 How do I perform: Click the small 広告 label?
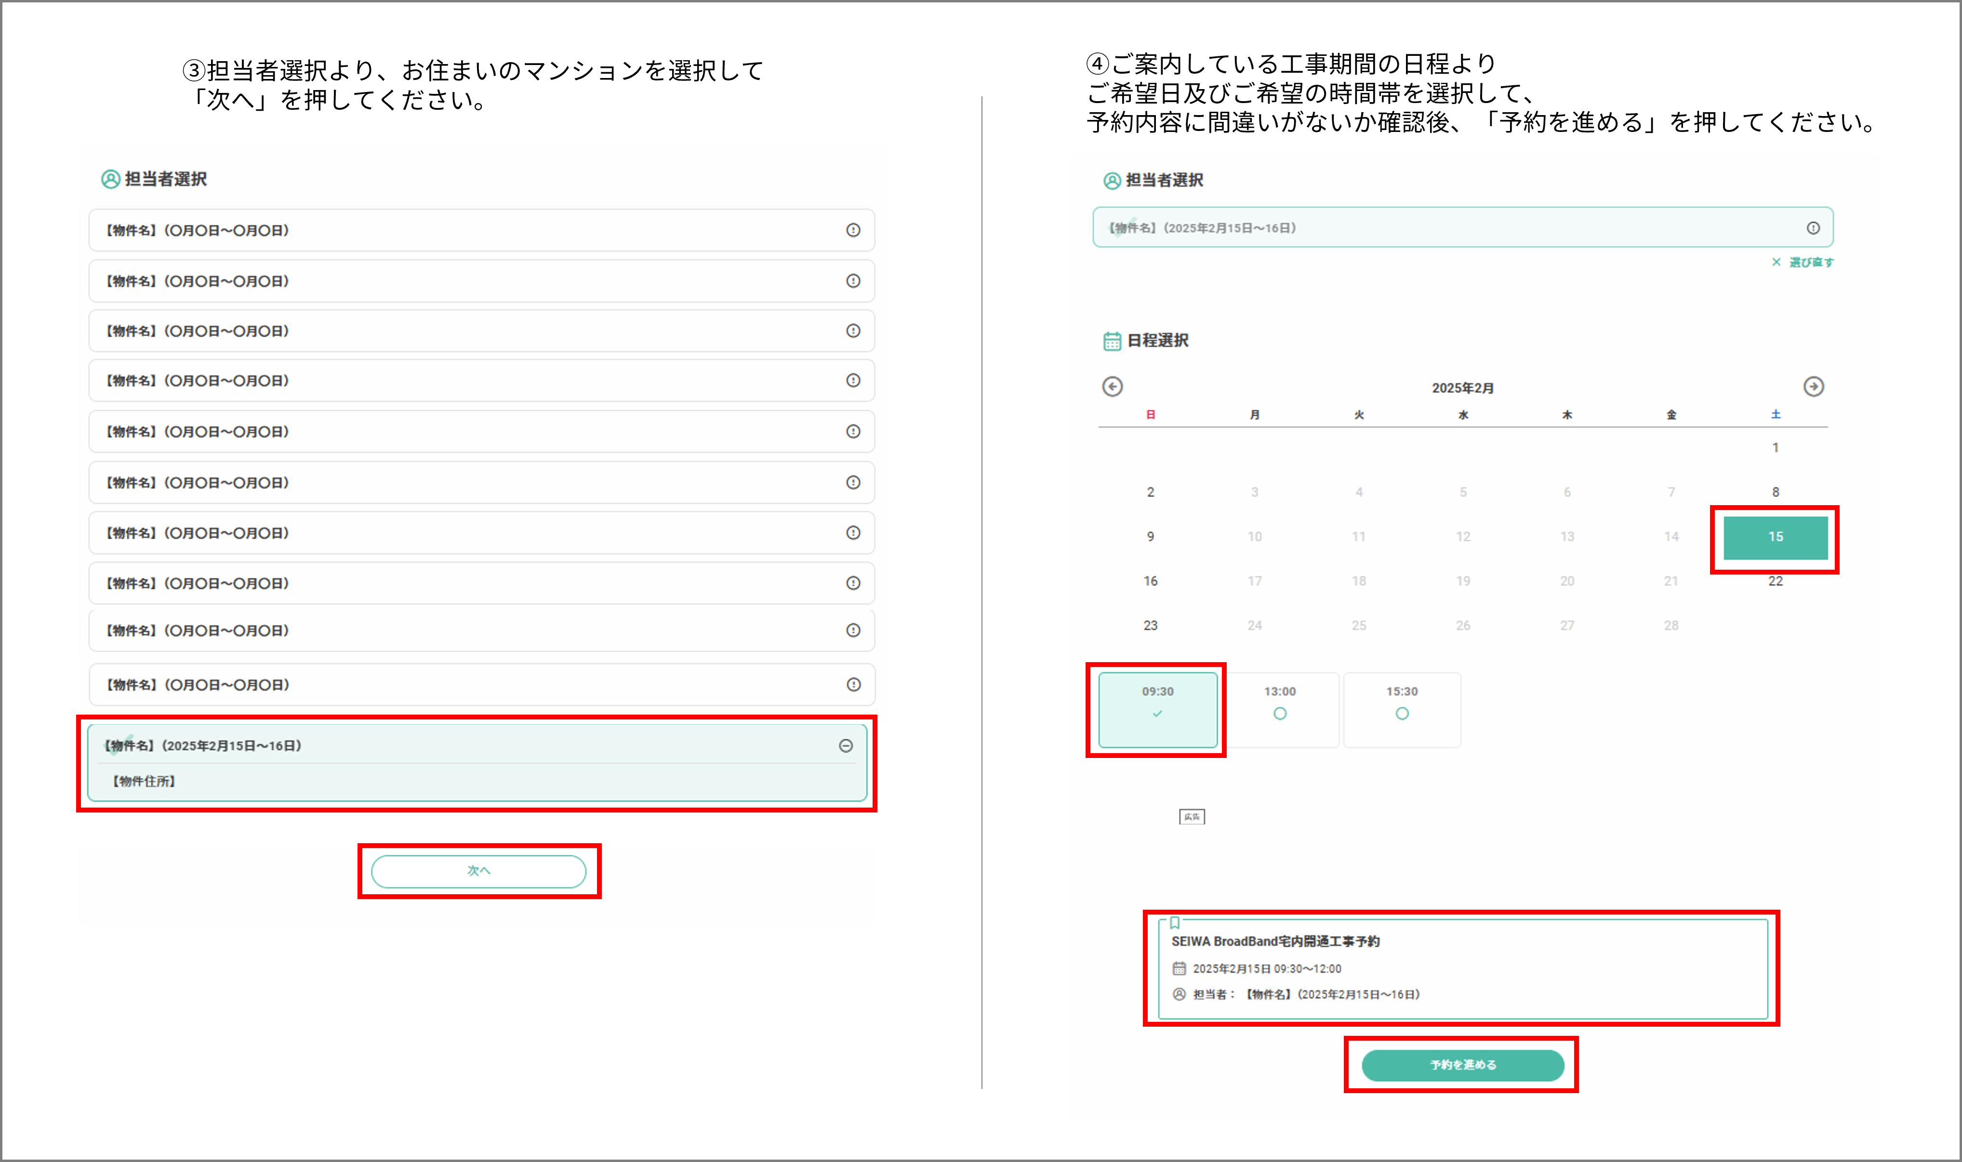click(1192, 817)
